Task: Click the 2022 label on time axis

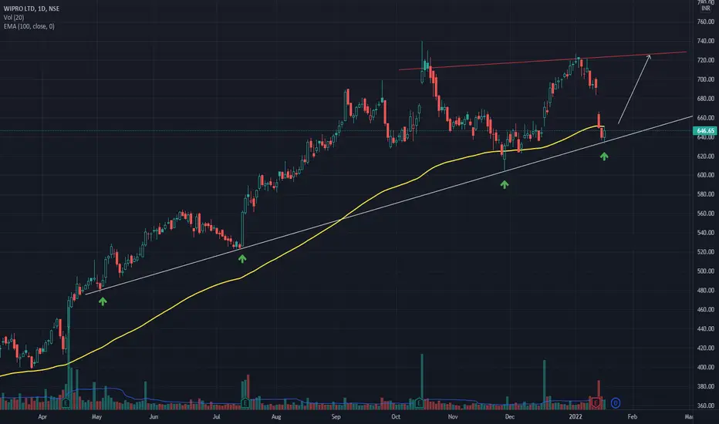Action: 576,416
